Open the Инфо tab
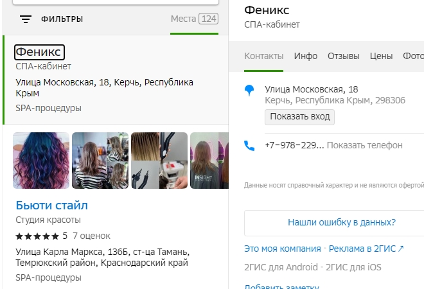This screenshot has height=289, width=424. pos(306,56)
